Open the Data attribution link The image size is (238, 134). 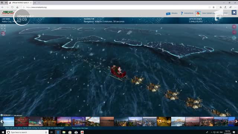coord(18,115)
